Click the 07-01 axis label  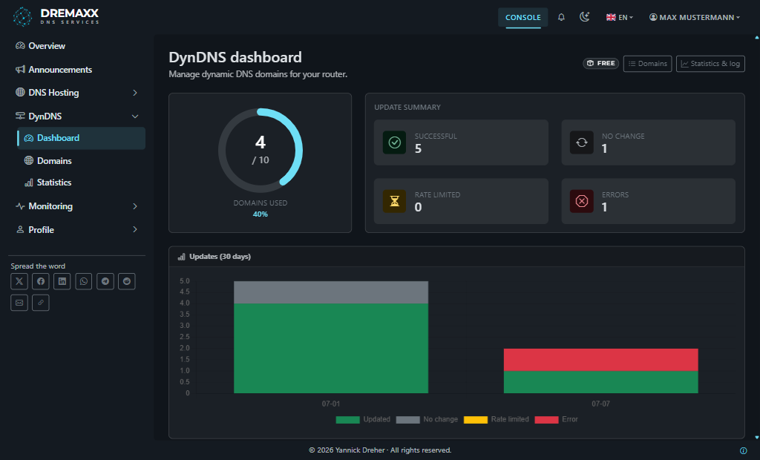[x=331, y=404]
